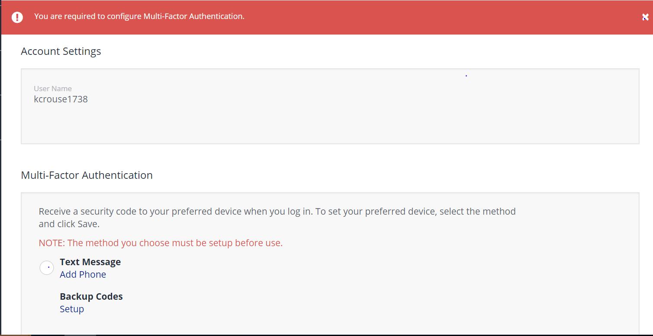
Task: Click the red NOTE setup warning text
Action: [x=161, y=243]
